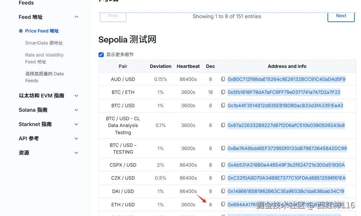361x216 pixels.
Task: Copy the CSPX / USD feed address
Action: point(223,165)
